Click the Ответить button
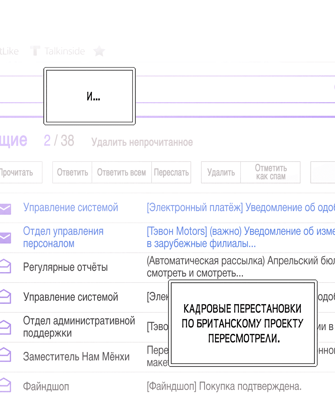335x399 pixels. tap(72, 173)
